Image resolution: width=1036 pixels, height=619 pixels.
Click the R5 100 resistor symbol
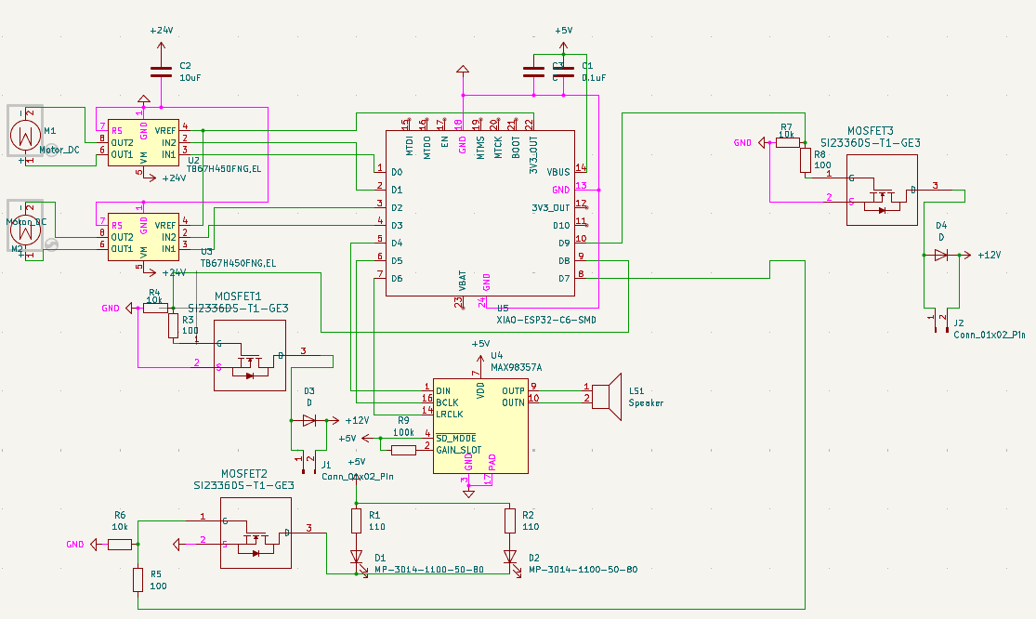138,579
